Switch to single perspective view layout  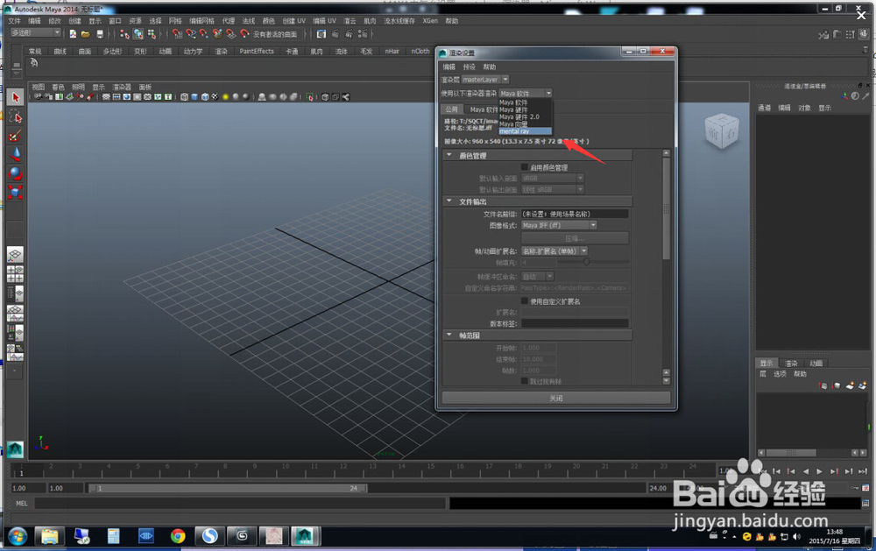click(15, 255)
